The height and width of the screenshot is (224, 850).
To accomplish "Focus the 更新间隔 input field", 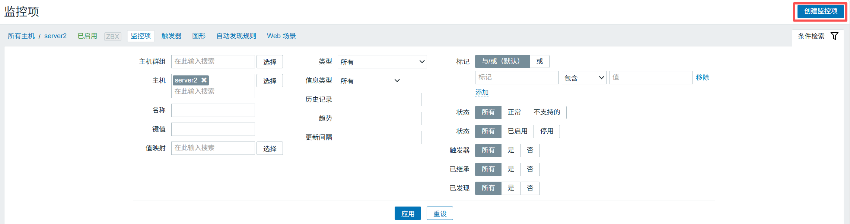I will click(379, 137).
